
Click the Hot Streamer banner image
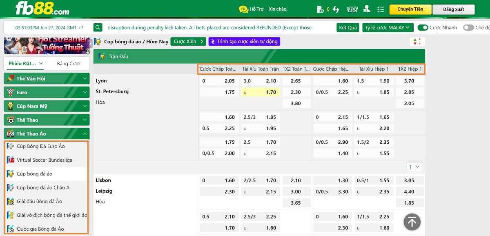point(46,45)
